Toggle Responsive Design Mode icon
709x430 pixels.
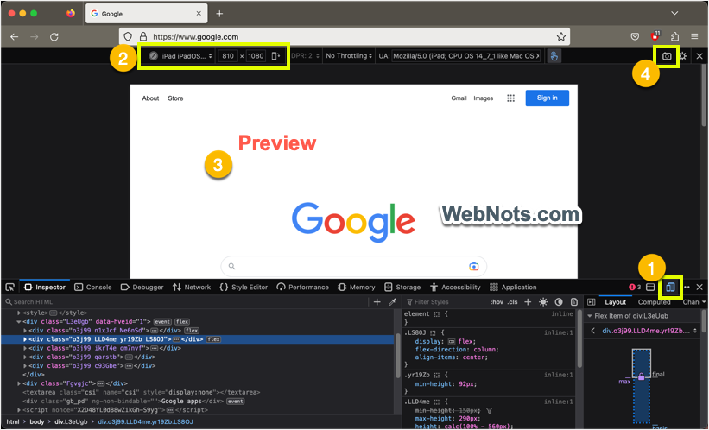tap(670, 288)
